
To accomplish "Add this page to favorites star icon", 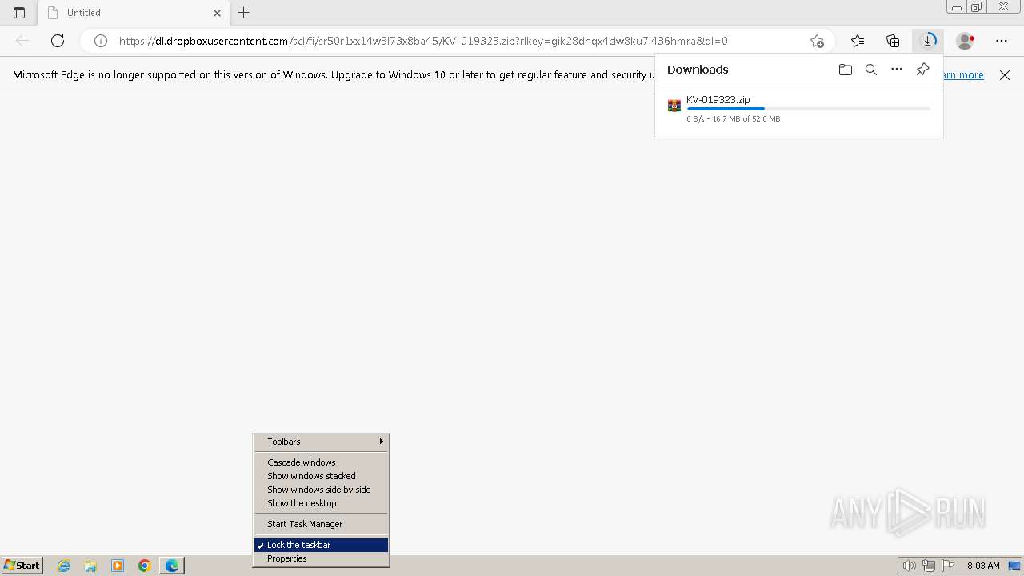I will pos(816,41).
